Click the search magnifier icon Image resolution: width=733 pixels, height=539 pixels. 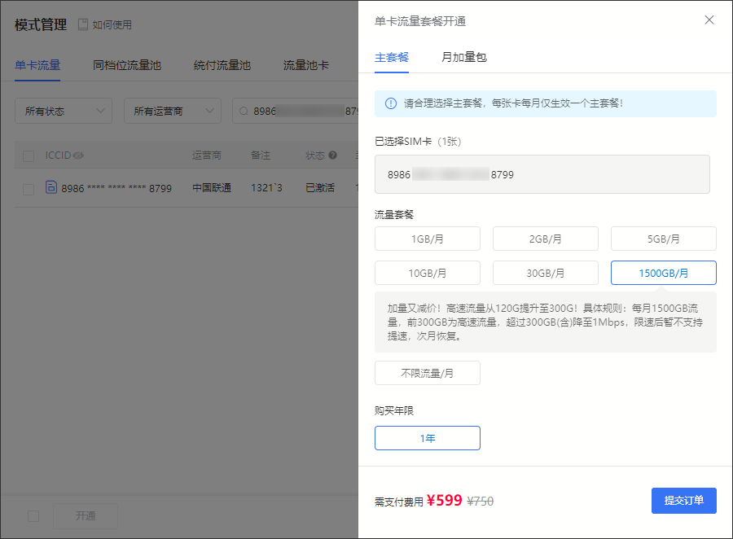coord(244,111)
